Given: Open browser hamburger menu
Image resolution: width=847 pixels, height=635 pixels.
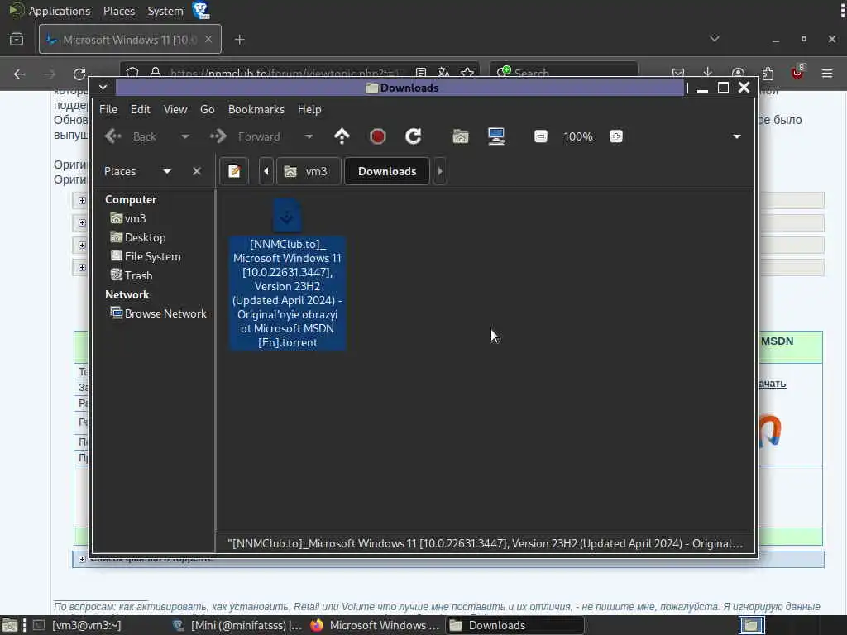Looking at the screenshot, I should 827,73.
